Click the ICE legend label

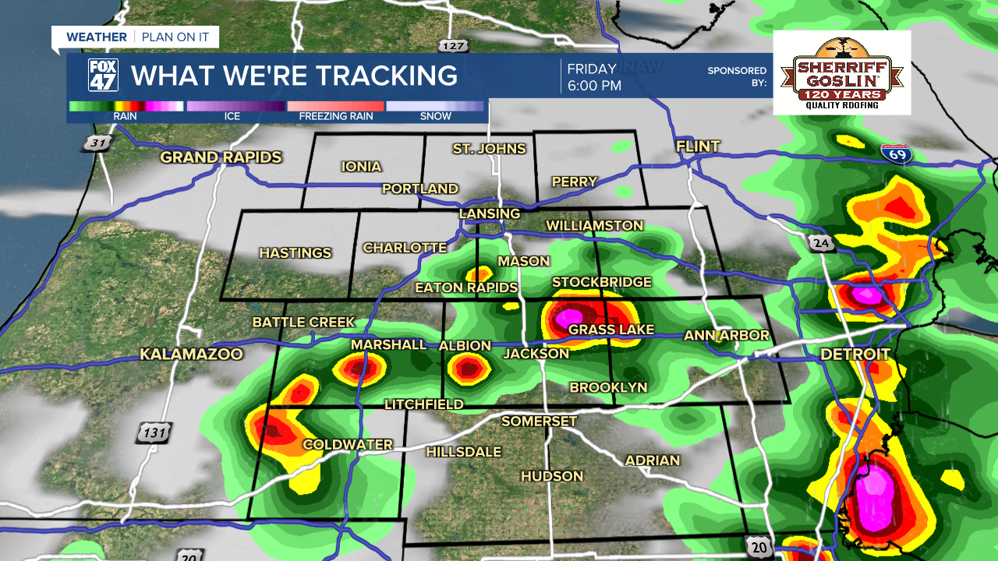(232, 117)
